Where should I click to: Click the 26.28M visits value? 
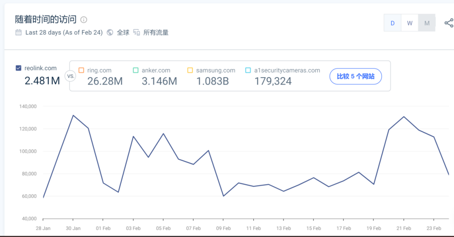click(105, 81)
